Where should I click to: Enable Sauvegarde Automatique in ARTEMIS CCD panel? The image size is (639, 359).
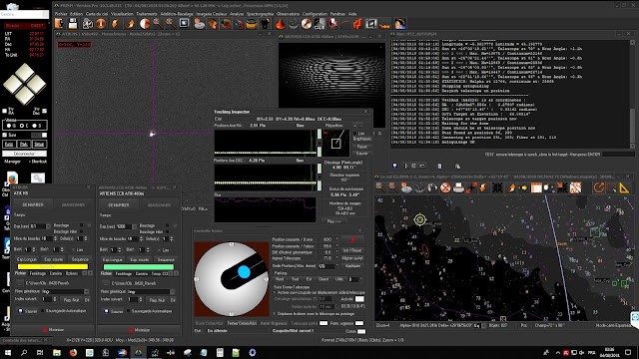click(129, 311)
